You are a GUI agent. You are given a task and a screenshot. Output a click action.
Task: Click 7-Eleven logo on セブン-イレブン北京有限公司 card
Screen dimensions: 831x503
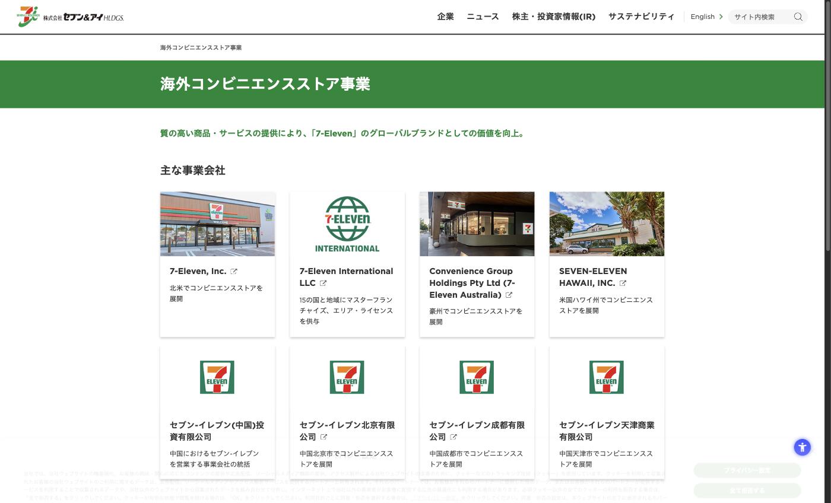tap(347, 377)
